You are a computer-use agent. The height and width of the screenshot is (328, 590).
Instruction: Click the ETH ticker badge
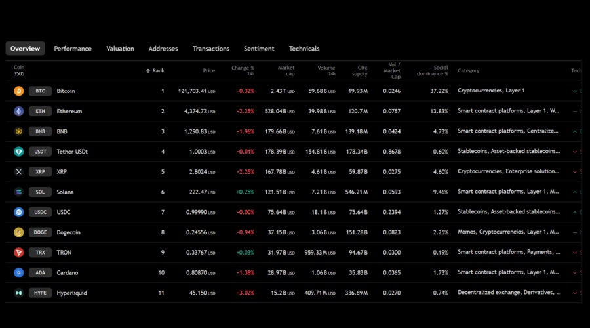point(40,111)
